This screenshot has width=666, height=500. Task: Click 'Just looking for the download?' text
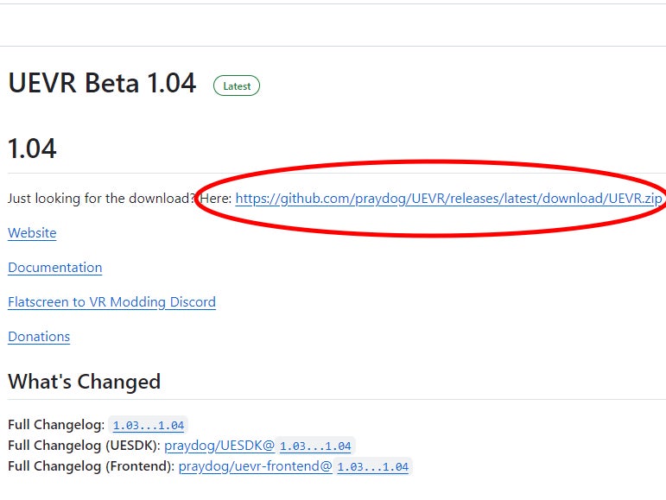[102, 199]
